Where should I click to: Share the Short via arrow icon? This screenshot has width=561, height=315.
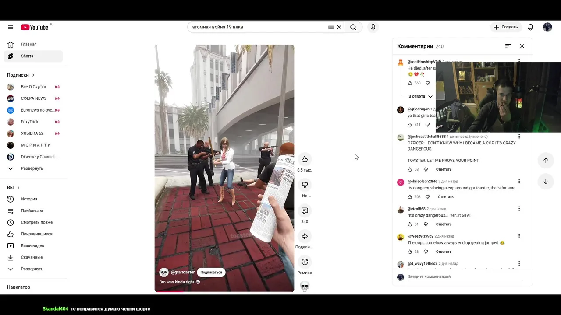pos(305,237)
